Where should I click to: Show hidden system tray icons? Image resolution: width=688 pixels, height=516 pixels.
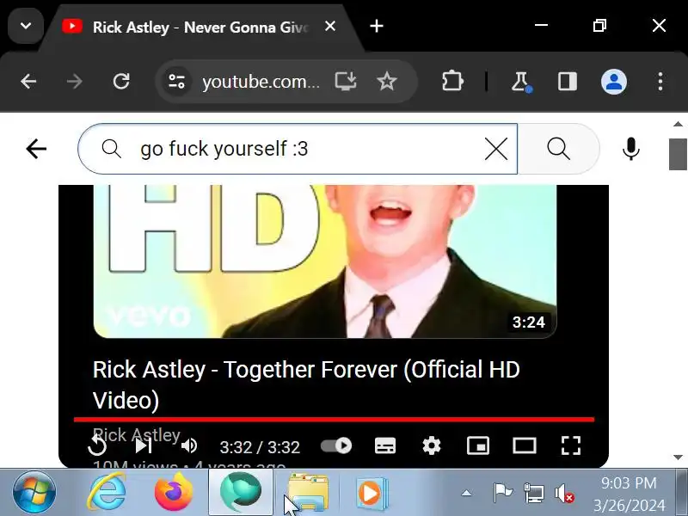coord(466,493)
